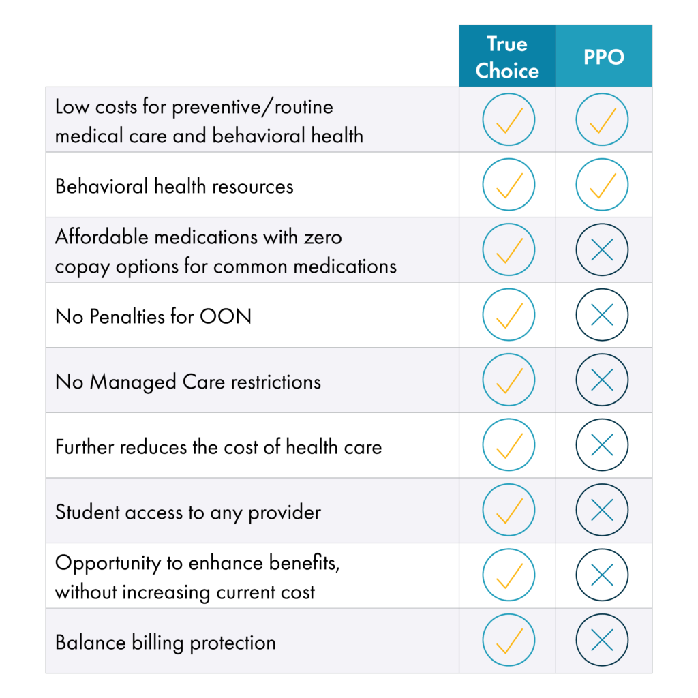Click the 'Student access to any provider' label
Image resolution: width=698 pixels, height=698 pixels.
click(188, 512)
